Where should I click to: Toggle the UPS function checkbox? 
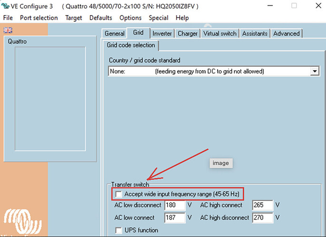coord(118,230)
